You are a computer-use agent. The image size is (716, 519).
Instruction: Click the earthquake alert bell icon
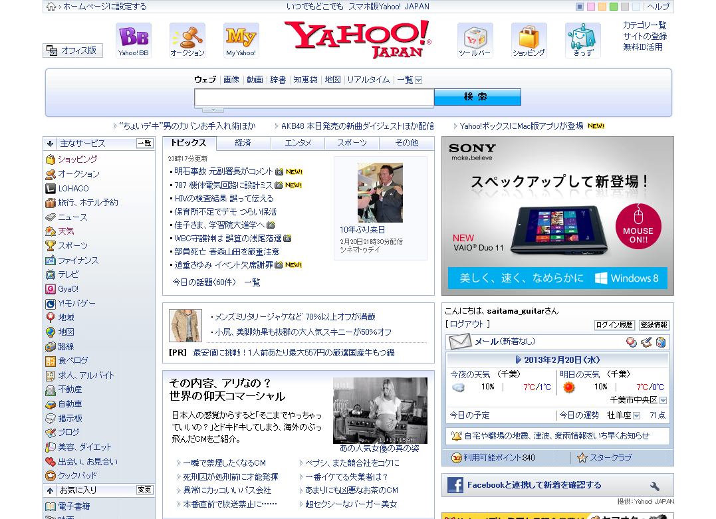tap(455, 436)
